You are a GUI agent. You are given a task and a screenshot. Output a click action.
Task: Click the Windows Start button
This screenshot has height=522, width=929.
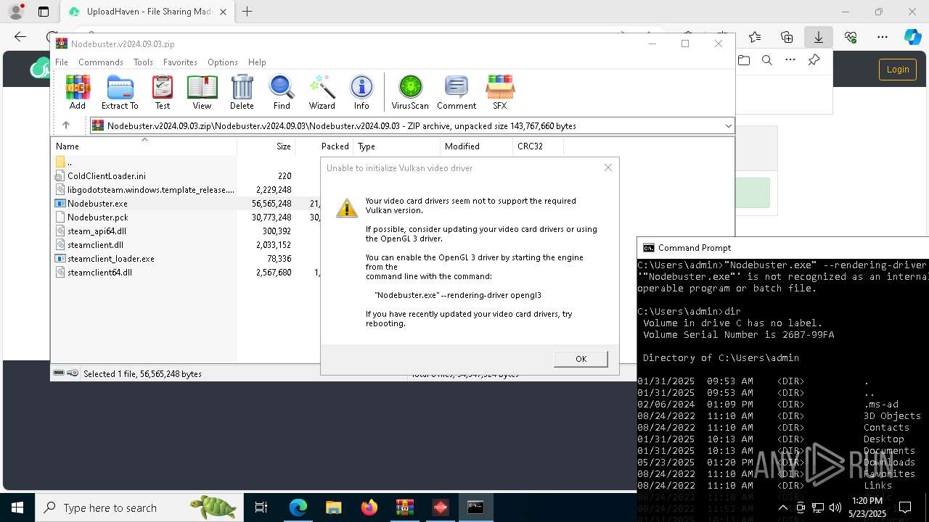(17, 507)
